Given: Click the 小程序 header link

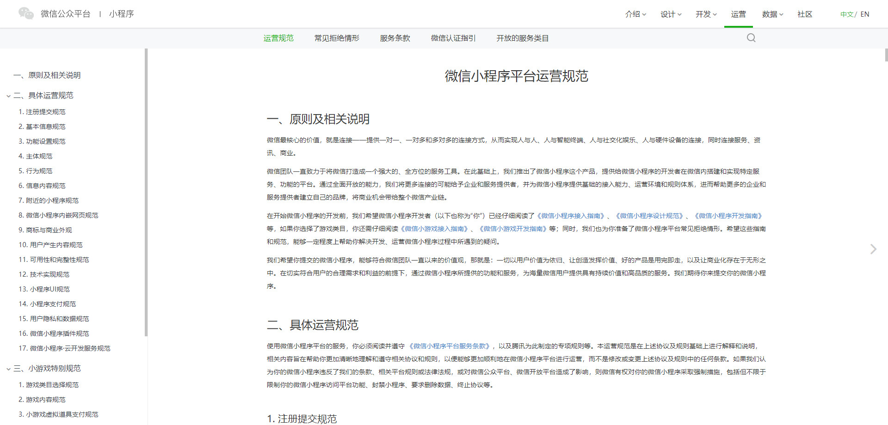Looking at the screenshot, I should pos(122,14).
